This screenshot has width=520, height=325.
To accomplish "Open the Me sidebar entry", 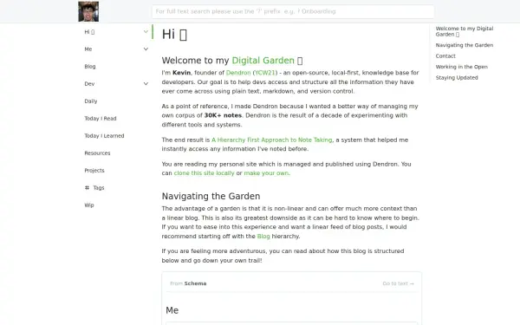I will point(88,49).
